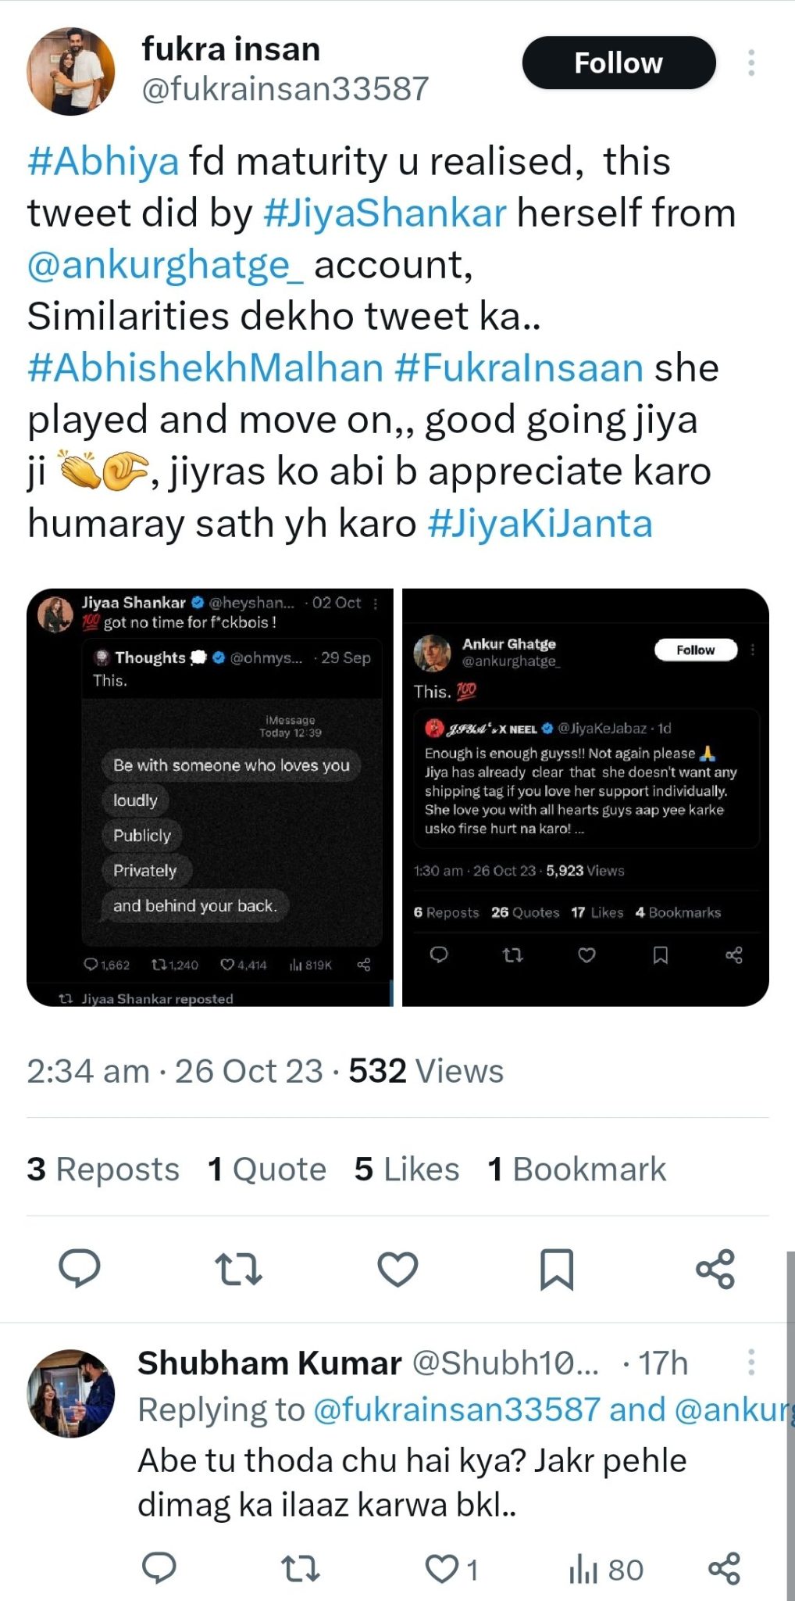The width and height of the screenshot is (795, 1601).
Task: View the 3 Reposts list
Action: click(102, 1169)
